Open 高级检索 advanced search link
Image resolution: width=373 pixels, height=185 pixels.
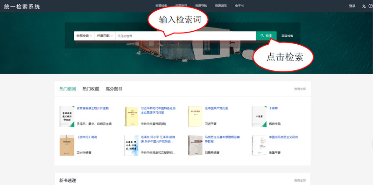click(x=288, y=36)
